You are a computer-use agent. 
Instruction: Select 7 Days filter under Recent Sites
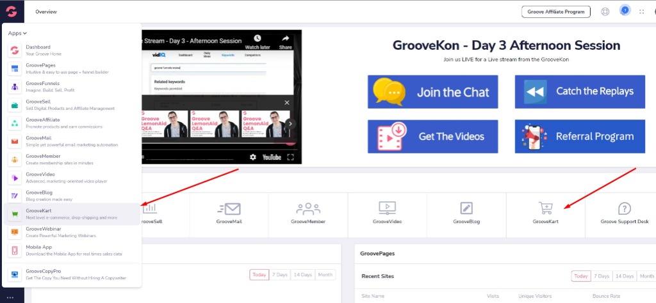[601, 276]
